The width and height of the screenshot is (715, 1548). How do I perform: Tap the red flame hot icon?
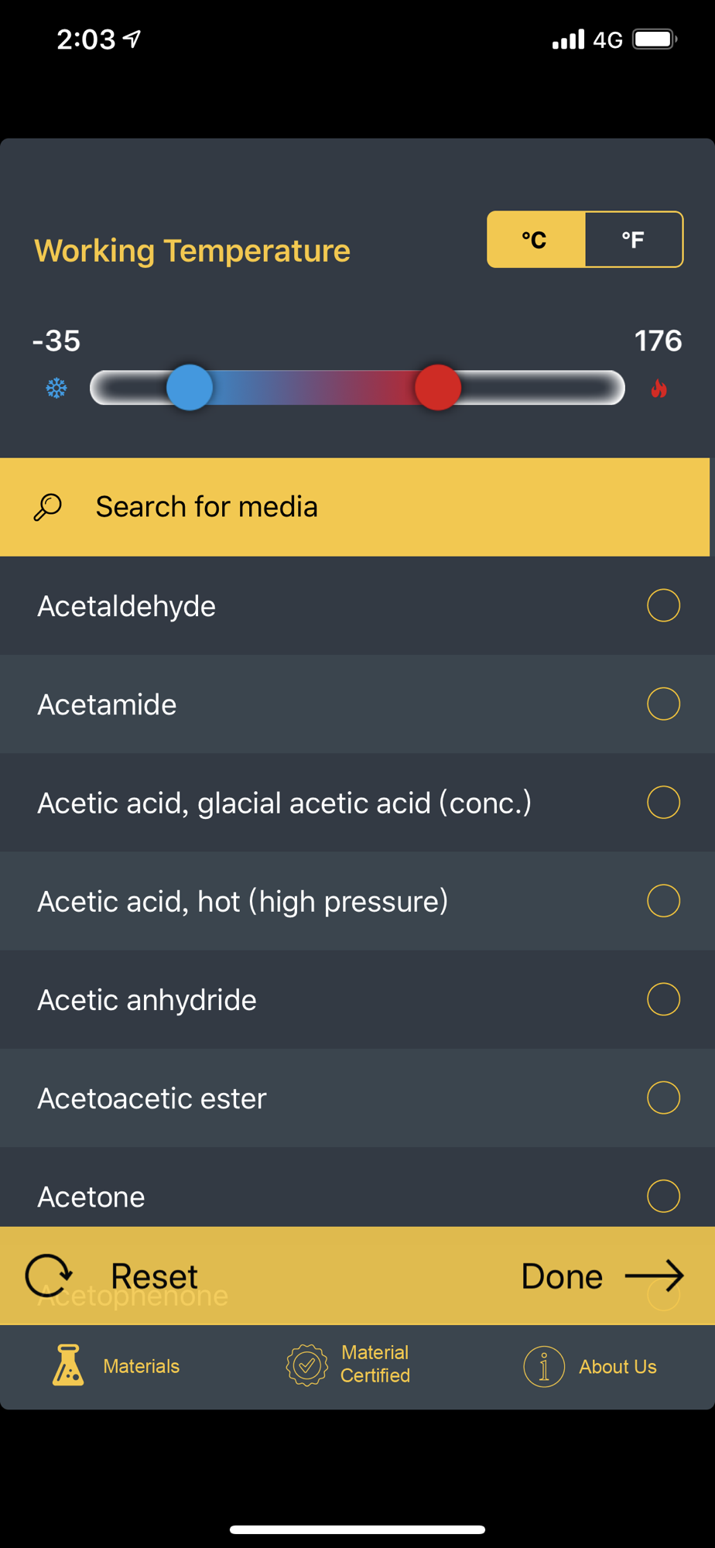[659, 389]
